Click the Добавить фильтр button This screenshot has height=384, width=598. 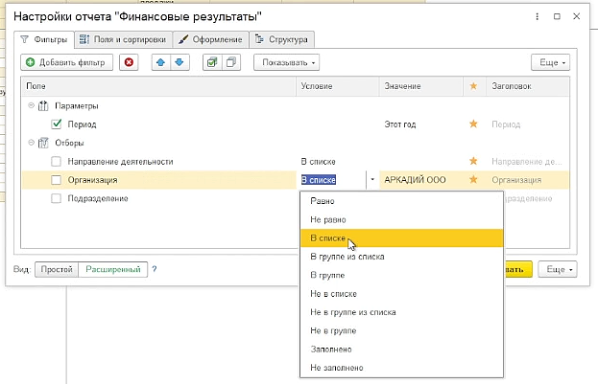(67, 62)
